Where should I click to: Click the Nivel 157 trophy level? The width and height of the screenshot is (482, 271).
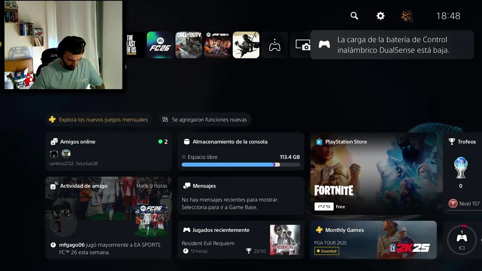coord(464,204)
